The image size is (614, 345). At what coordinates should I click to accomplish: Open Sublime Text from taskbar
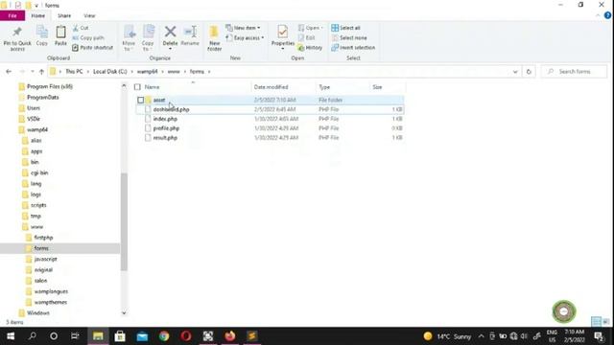[251, 336]
